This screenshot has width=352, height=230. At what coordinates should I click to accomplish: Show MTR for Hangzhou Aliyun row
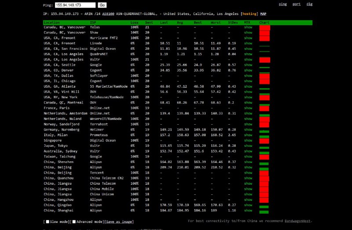coord(248,200)
